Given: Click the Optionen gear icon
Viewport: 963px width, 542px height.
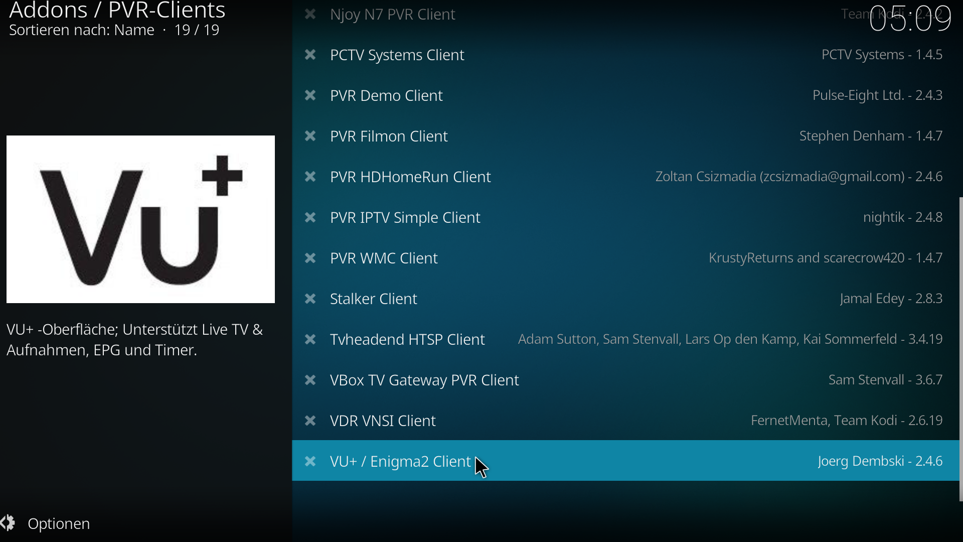Looking at the screenshot, I should pos(8,523).
